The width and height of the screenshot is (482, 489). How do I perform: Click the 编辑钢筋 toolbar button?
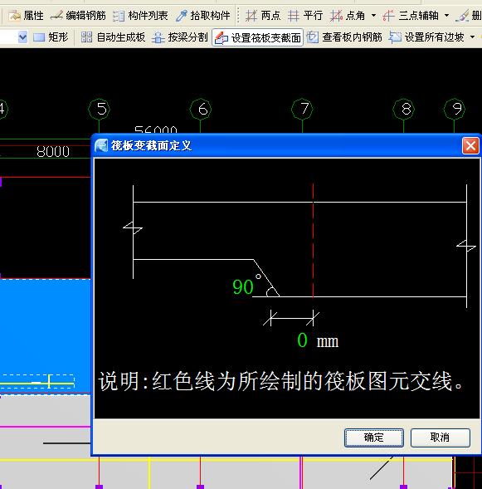click(78, 15)
